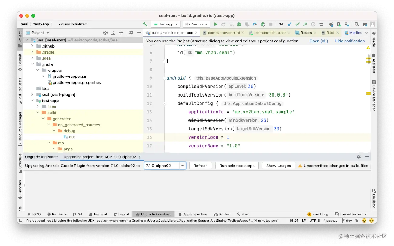Open Upgrade Assistant panel gear settings
The image size is (394, 246).
(x=359, y=157)
